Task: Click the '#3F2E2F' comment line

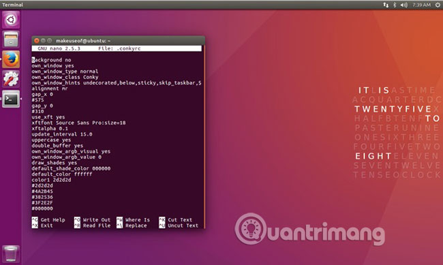Action: [42, 202]
